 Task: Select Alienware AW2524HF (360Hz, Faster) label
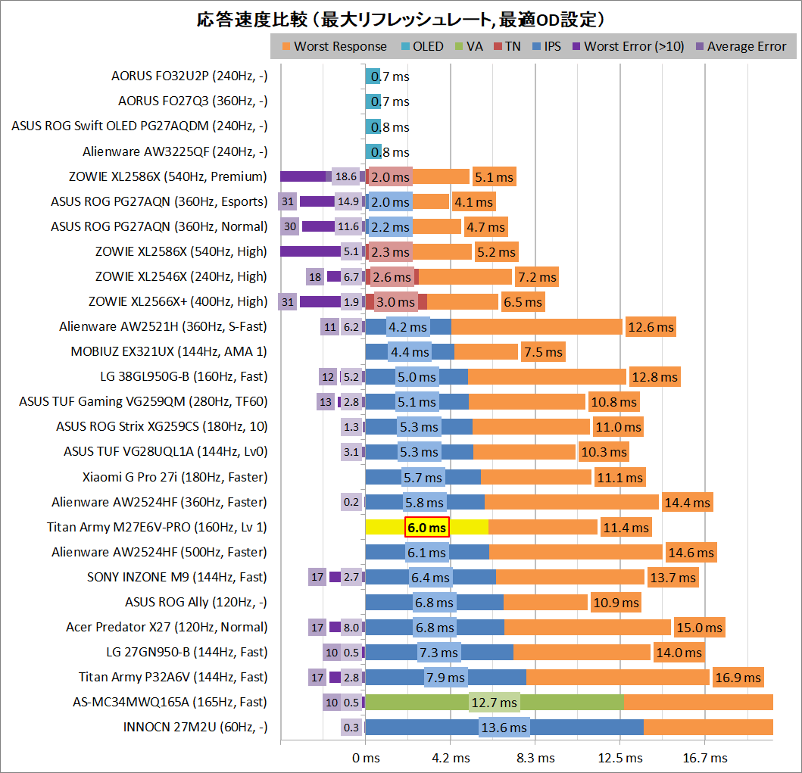159,503
